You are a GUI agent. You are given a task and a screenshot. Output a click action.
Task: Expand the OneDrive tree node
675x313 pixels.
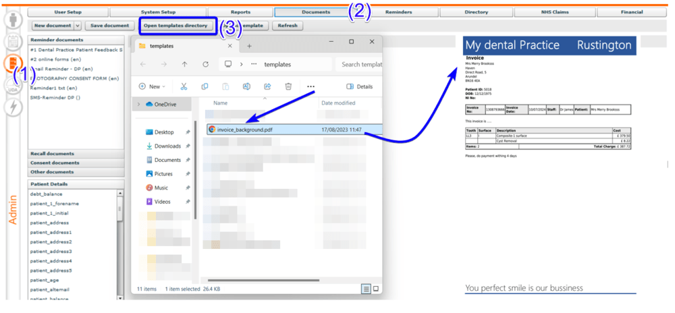point(138,105)
